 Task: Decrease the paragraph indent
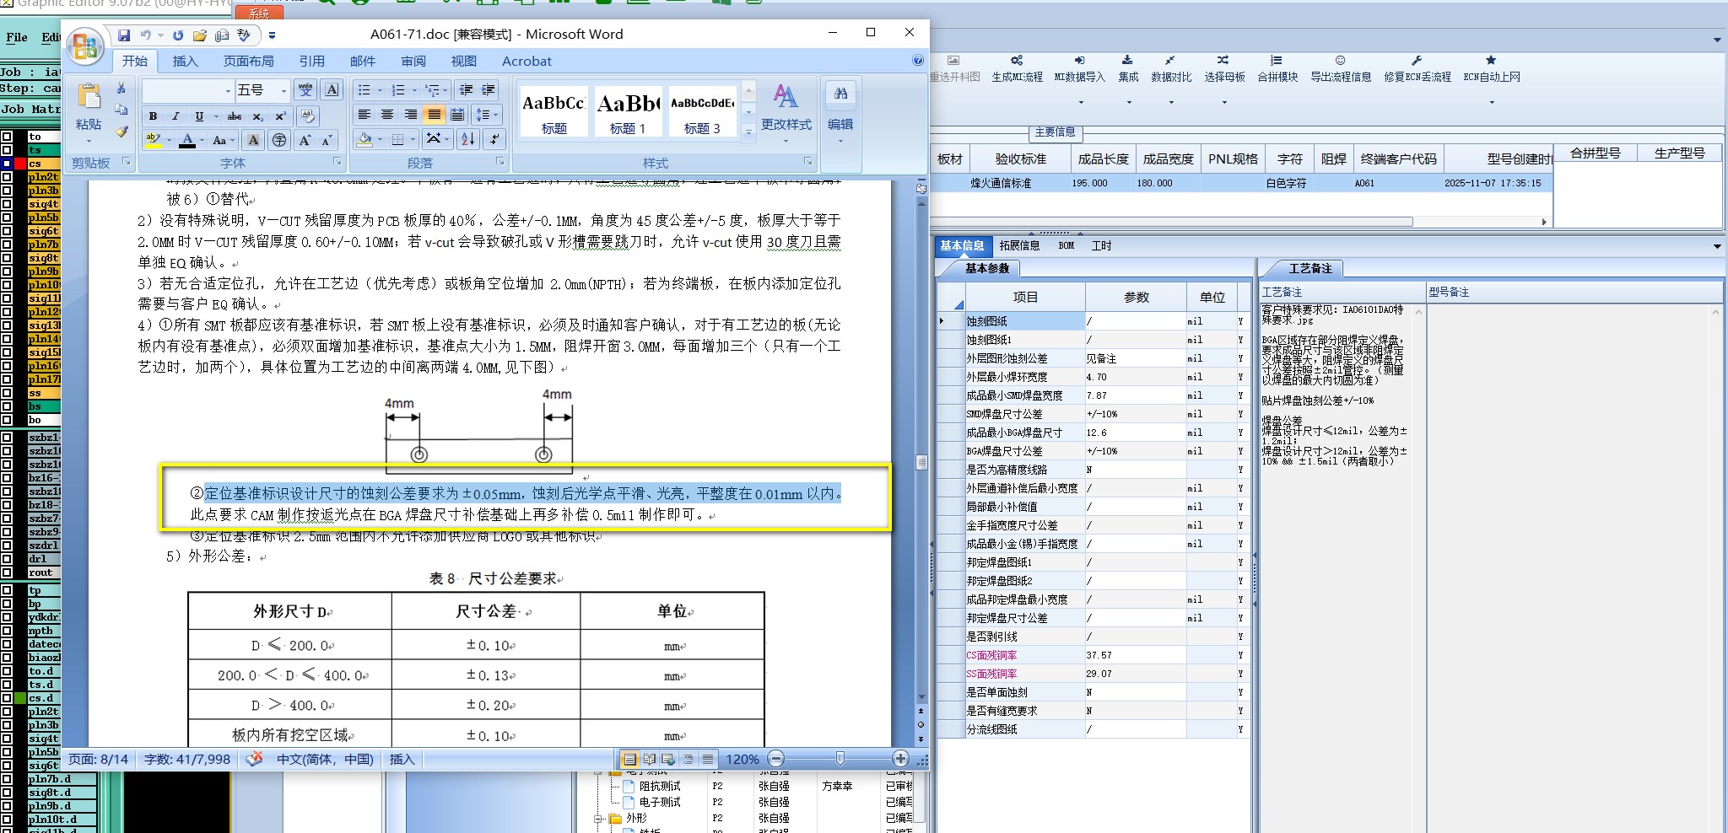[466, 90]
